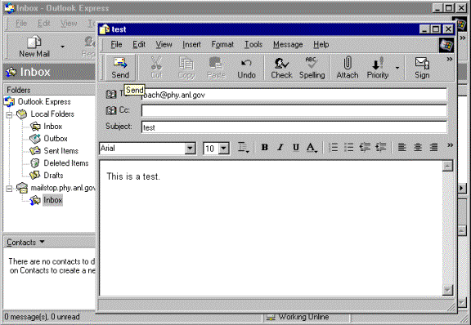Select the Drafts folder
The image size is (471, 325).
(53, 176)
